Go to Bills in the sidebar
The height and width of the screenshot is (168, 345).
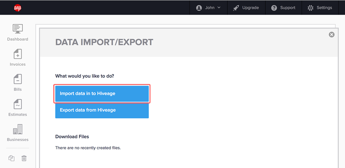(17, 83)
